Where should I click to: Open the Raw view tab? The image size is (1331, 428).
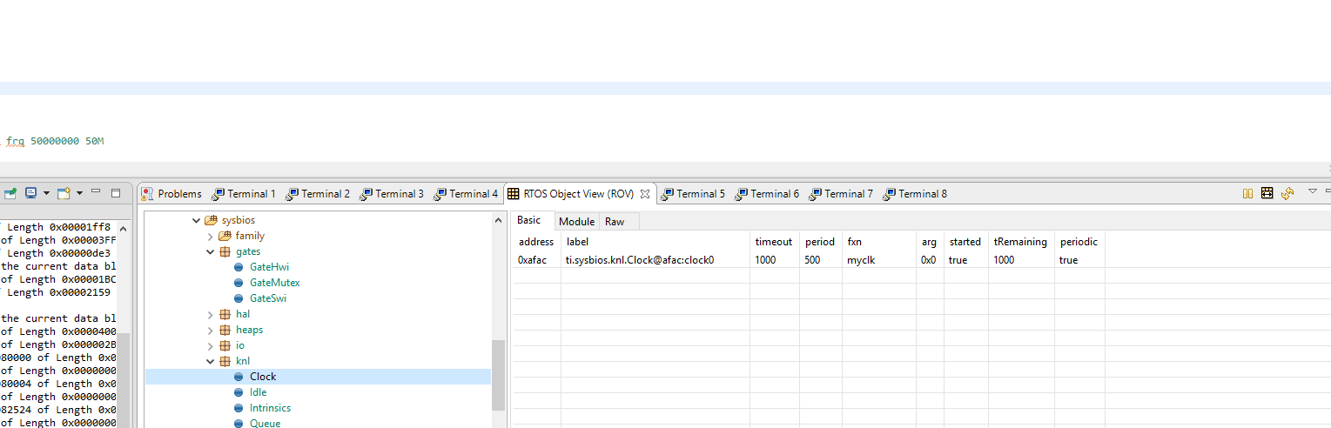point(615,222)
